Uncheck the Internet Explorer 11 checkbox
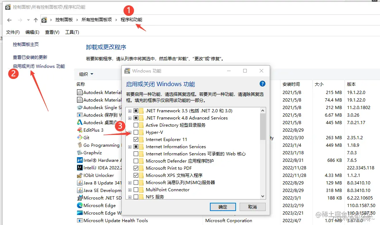380x225 pixels. point(136,140)
